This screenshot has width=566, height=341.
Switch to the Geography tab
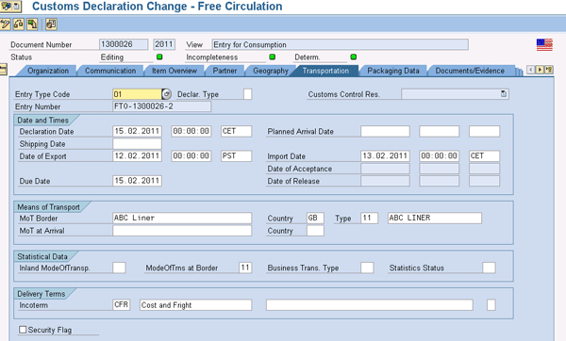[271, 71]
